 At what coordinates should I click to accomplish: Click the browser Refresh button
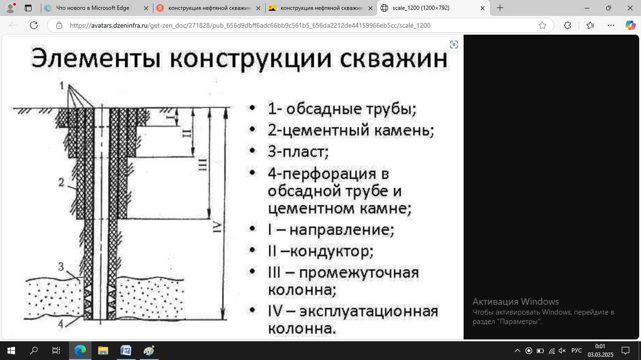(x=34, y=25)
